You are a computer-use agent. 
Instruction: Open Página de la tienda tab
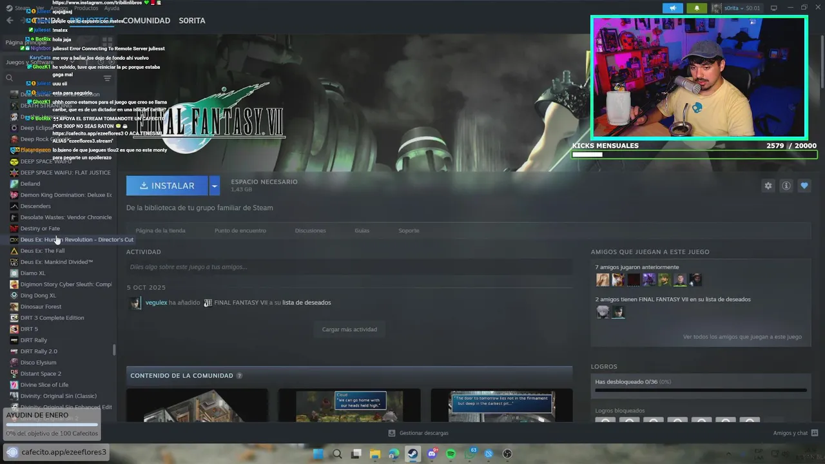(160, 231)
